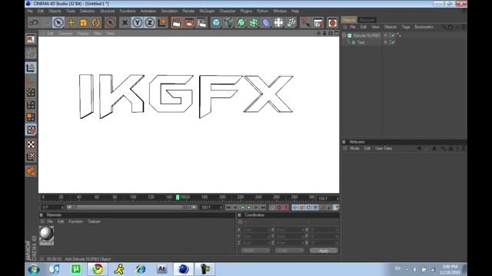The width and height of the screenshot is (492, 276).
Task: Switch to the Structure tab
Action: pyautogui.click(x=367, y=20)
